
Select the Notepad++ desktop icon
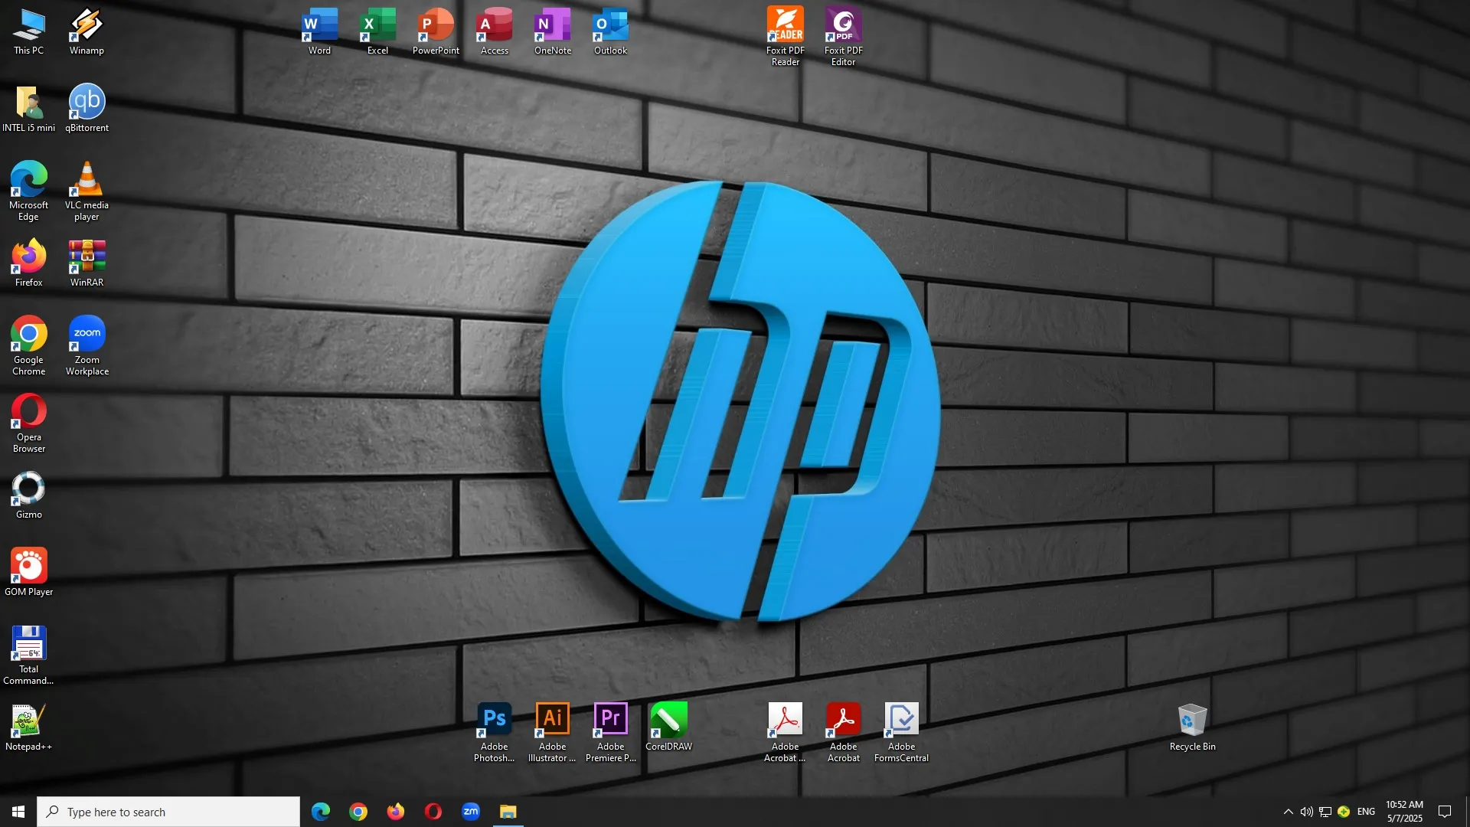[x=29, y=728]
